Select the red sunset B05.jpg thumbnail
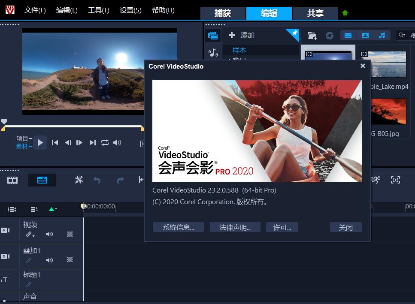The width and height of the screenshot is (415, 304). tap(388, 111)
